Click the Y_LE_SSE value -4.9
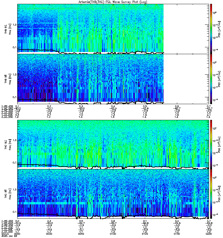Image resolution: width=223 pixels, height=238 pixels. coord(49,229)
